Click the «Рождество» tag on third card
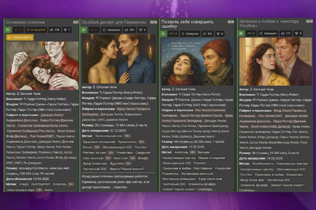Viewport: 316px width, 210px height. (x=223, y=168)
